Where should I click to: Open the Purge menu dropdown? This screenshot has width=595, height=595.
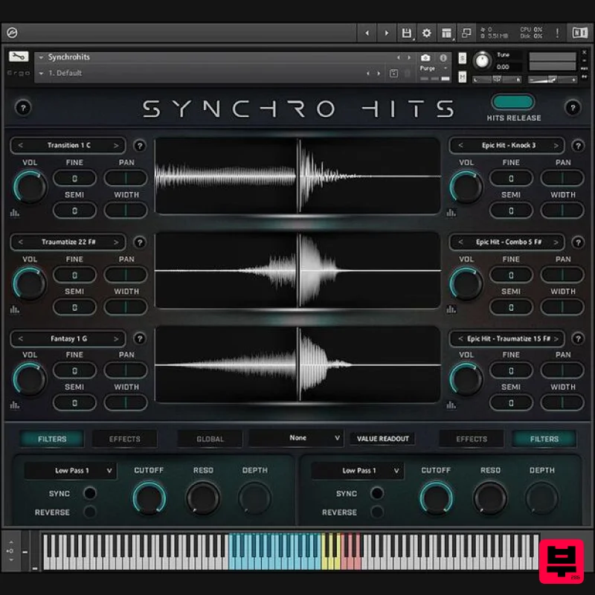(x=434, y=68)
